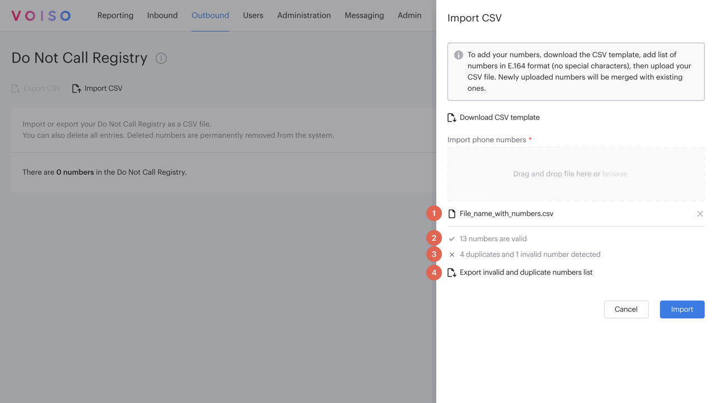Click the Cancel button
This screenshot has width=716, height=403.
pos(626,309)
